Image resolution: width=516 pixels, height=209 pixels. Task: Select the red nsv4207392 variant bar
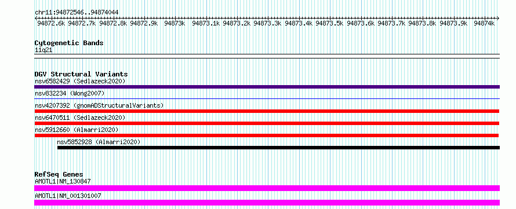pos(267,111)
